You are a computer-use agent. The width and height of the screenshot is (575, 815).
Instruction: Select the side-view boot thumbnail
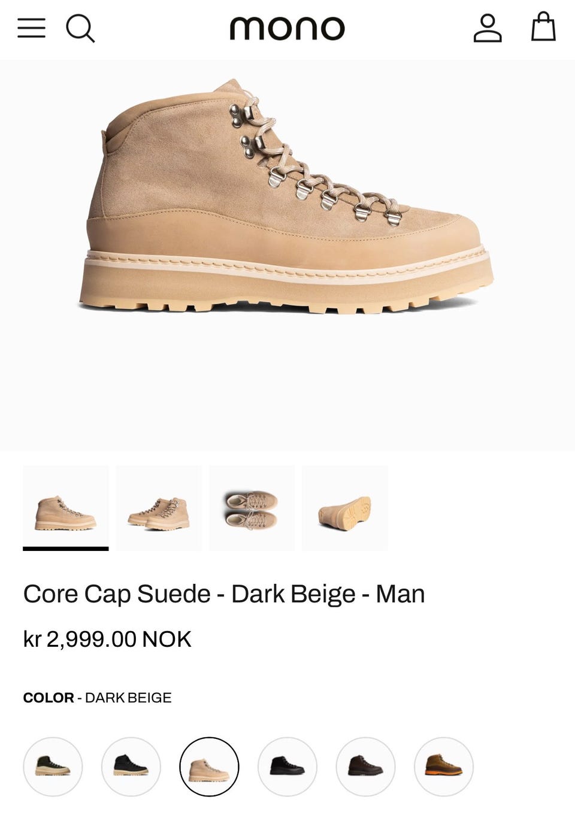pyautogui.click(x=66, y=508)
